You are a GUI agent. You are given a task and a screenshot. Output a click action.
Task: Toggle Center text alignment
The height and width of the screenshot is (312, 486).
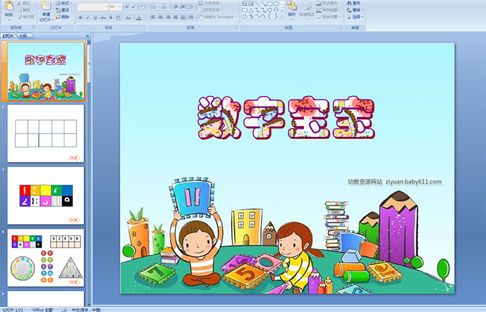(x=160, y=17)
